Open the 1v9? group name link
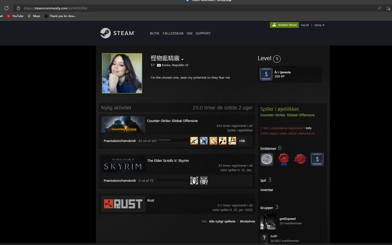The height and width of the screenshot is (245, 392). (x=274, y=236)
